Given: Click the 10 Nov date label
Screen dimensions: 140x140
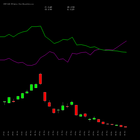Looking at the screenshot, I should [44, 133].
